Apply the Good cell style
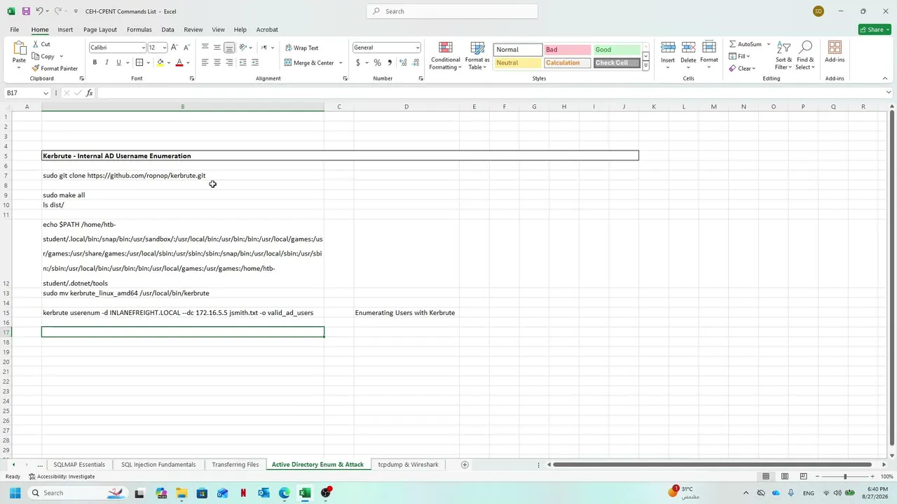 617,50
